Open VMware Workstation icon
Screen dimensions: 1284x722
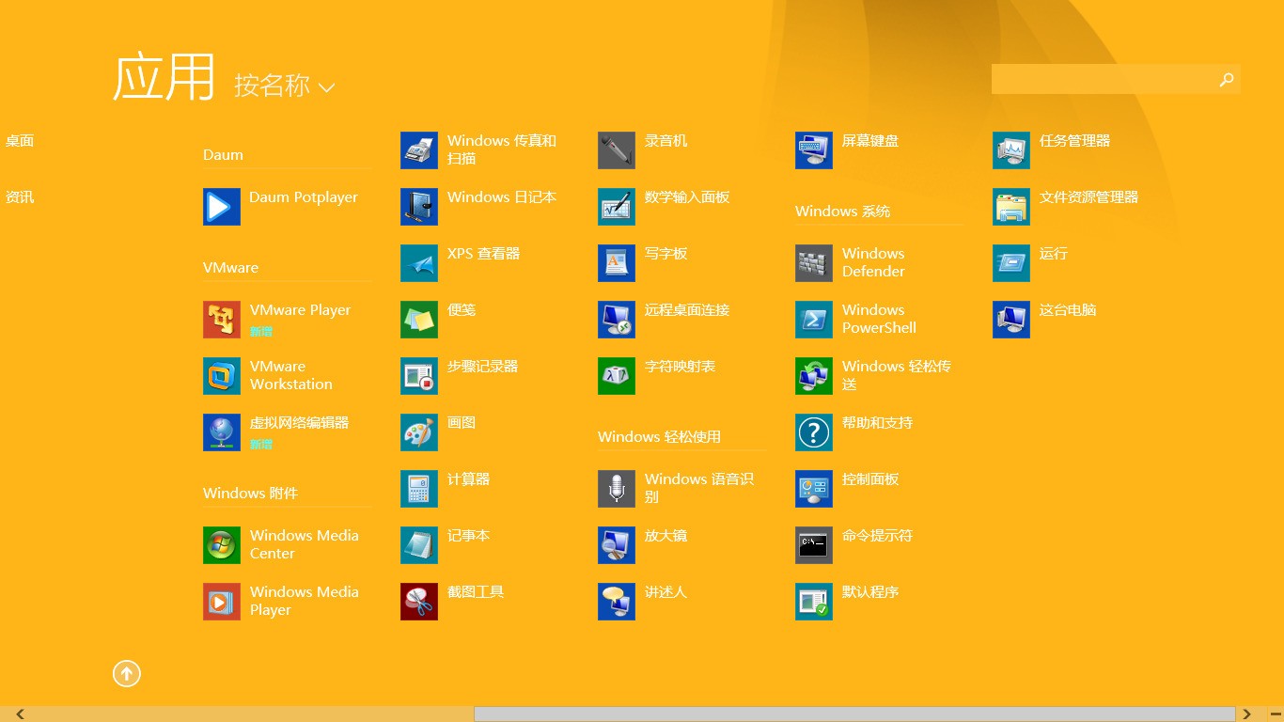[x=222, y=376]
